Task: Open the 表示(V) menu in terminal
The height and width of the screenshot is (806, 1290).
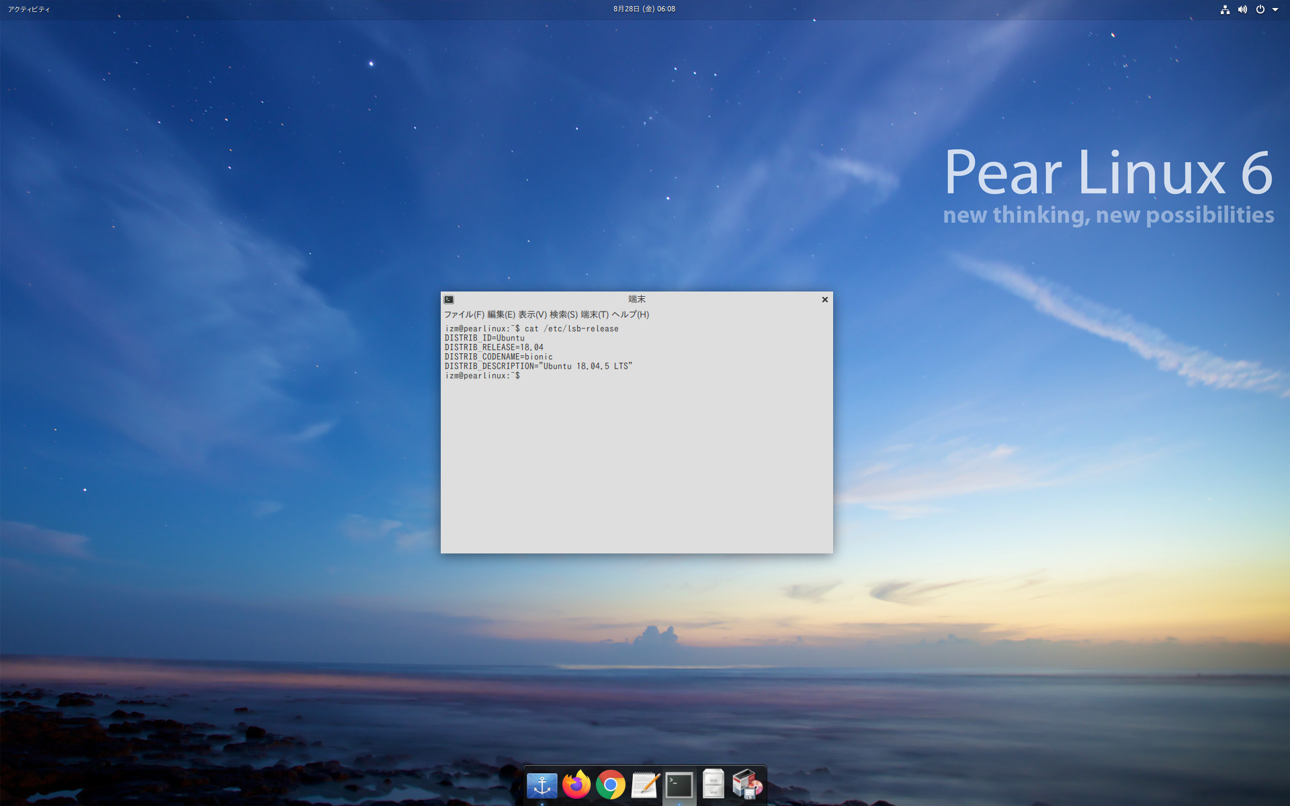Action: point(532,314)
